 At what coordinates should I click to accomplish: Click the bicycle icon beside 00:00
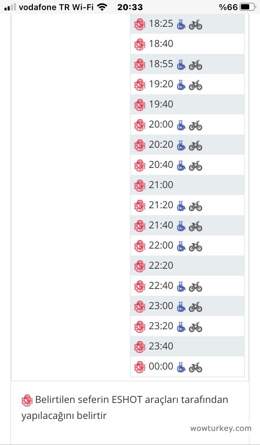point(196,367)
